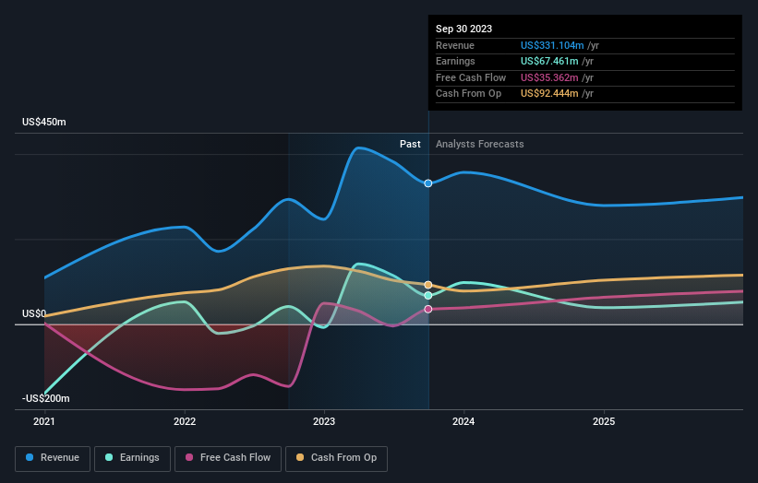Select the 2021 x-axis label

44,421
